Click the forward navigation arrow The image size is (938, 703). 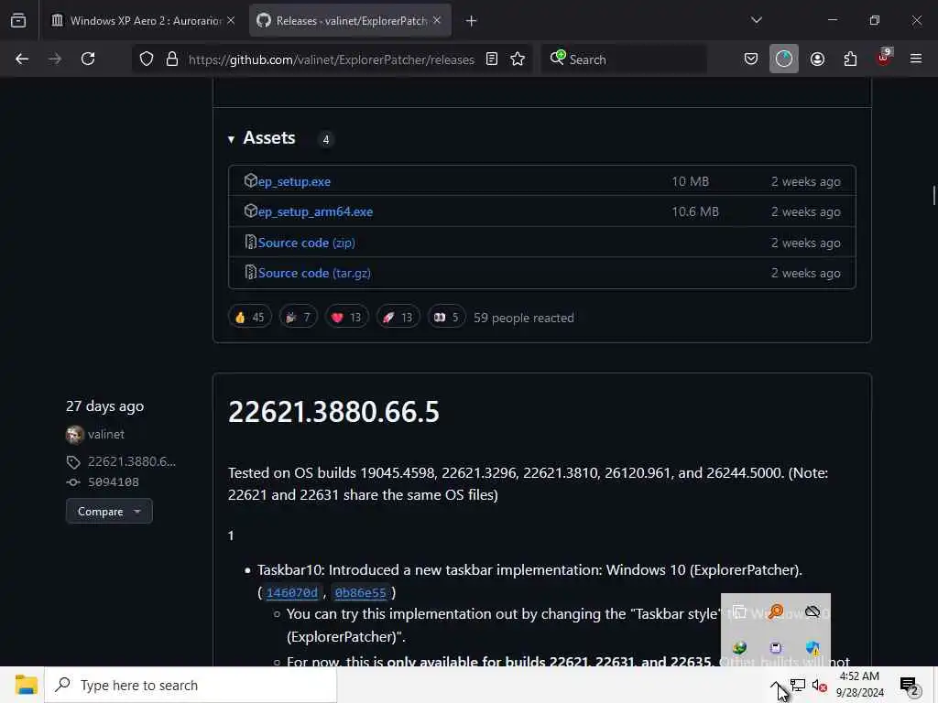[x=55, y=59]
